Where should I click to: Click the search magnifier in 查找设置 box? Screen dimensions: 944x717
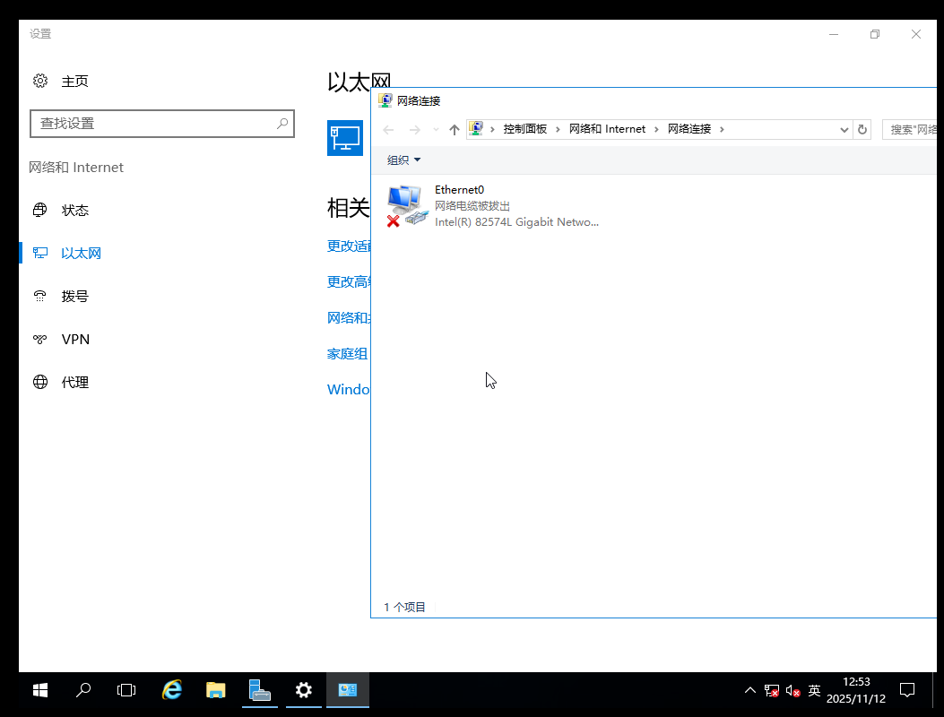pos(281,124)
